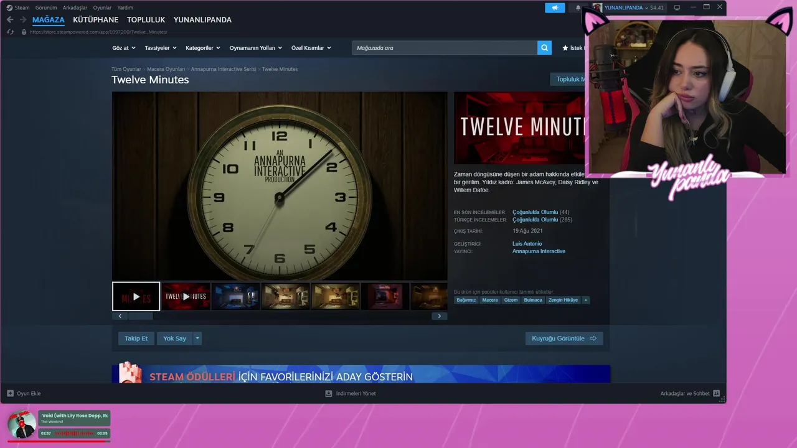Click the Bağımsız tag
This screenshot has height=448, width=797.
tap(466, 300)
